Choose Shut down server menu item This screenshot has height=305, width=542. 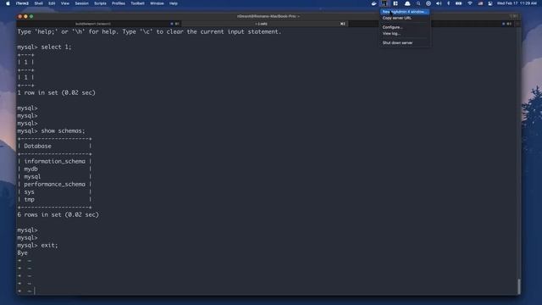[405, 43]
